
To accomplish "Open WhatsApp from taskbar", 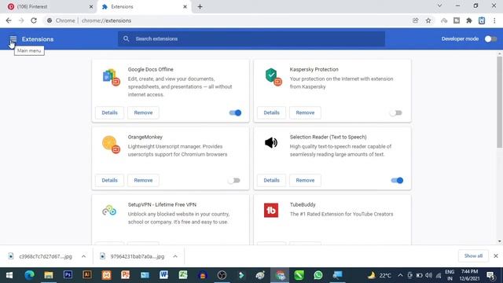I will 318,275.
